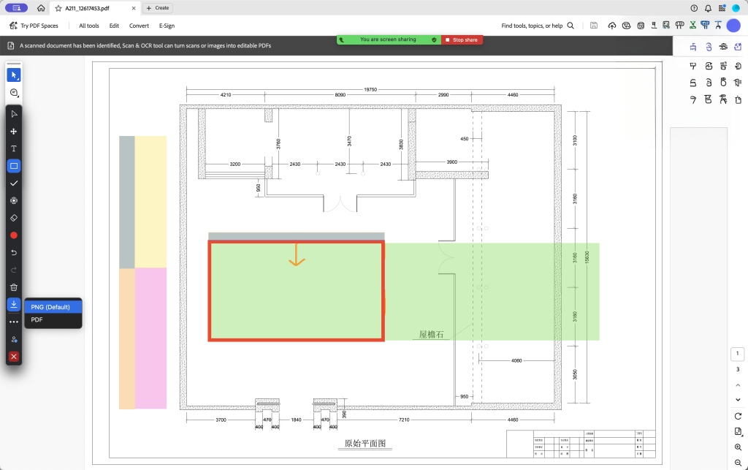748x470 pixels.
Task: Open the download format dropdown
Action: [x=14, y=304]
